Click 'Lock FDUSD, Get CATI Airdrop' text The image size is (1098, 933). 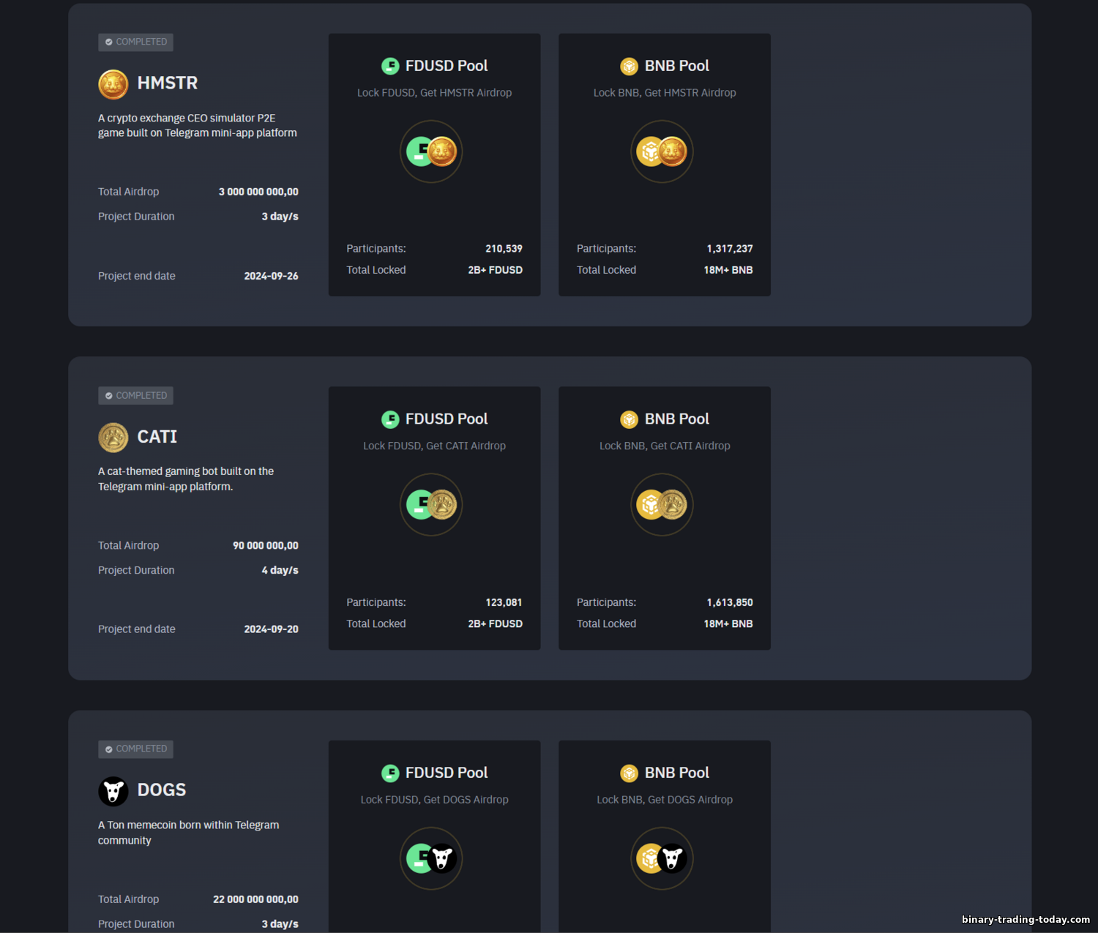coord(435,446)
